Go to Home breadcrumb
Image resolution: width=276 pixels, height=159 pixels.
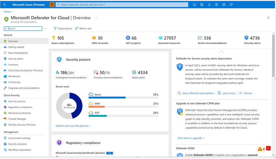(7, 12)
